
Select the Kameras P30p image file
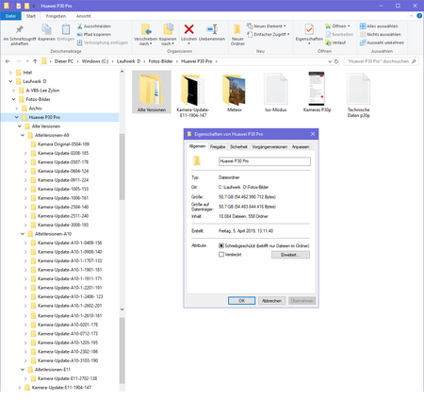tap(317, 92)
